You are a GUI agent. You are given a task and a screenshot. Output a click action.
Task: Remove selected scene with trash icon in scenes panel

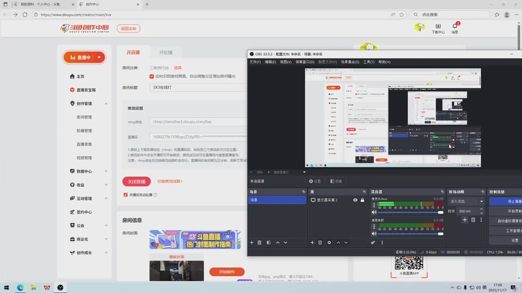260,242
